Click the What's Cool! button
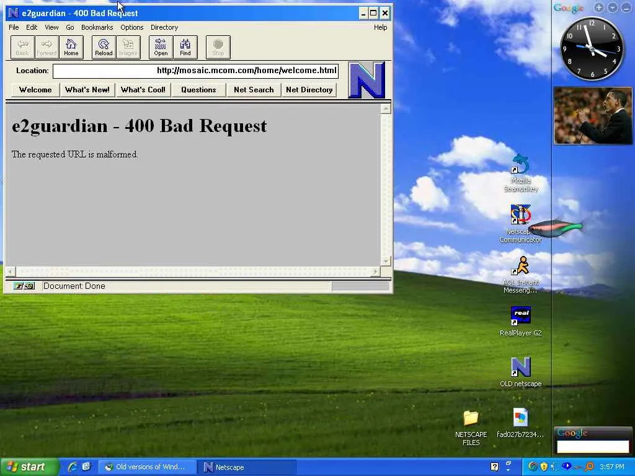 143,90
